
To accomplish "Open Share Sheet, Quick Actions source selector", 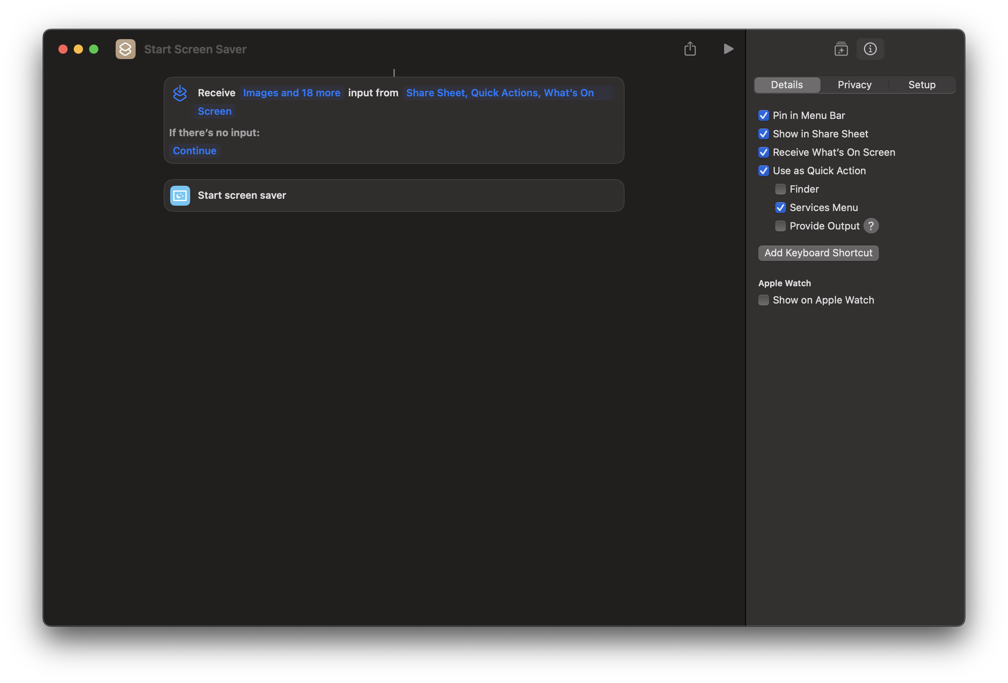I will (x=499, y=93).
